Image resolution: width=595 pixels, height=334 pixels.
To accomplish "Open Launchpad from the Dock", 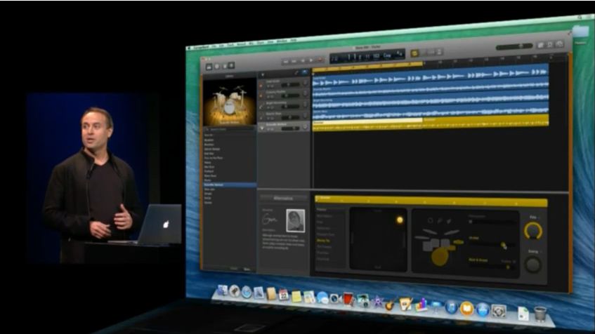I will pos(235,291).
